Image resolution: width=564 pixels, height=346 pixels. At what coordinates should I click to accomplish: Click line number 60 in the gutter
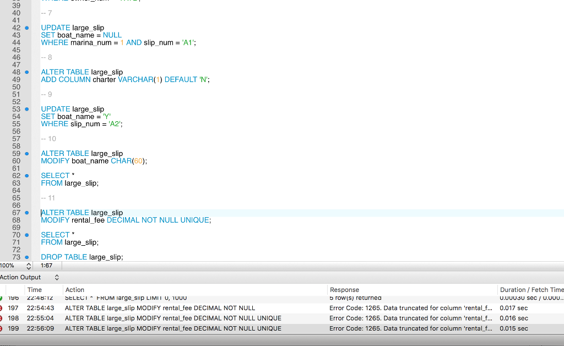17,161
